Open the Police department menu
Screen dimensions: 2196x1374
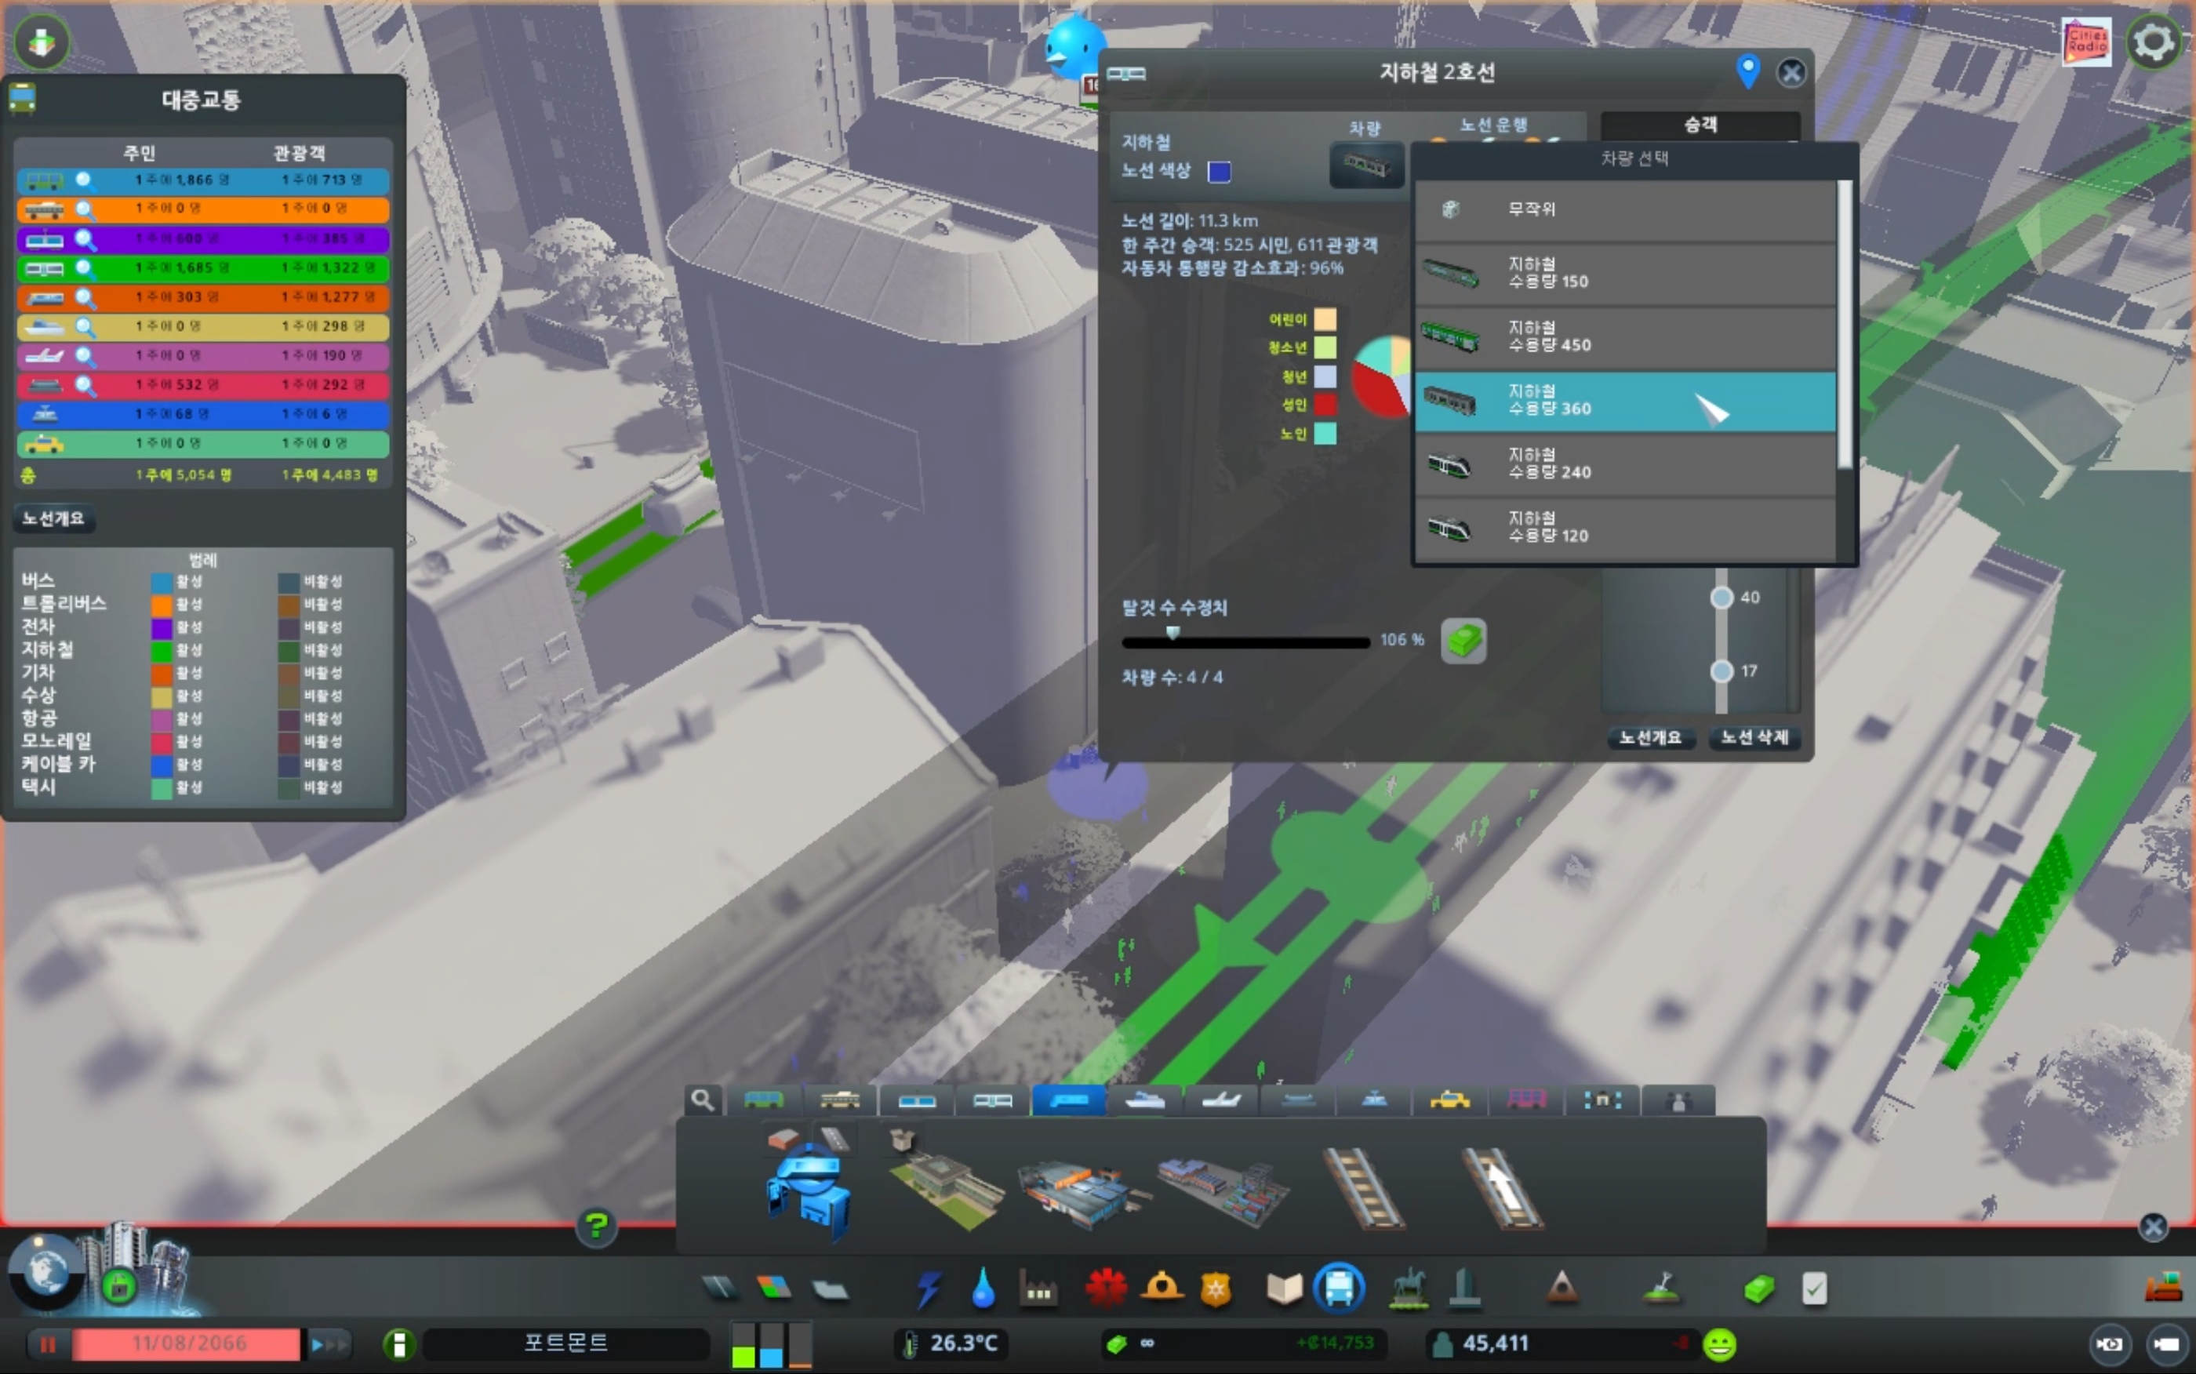1216,1289
